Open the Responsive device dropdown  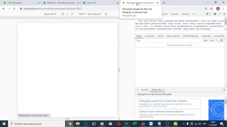(x=50, y=14)
